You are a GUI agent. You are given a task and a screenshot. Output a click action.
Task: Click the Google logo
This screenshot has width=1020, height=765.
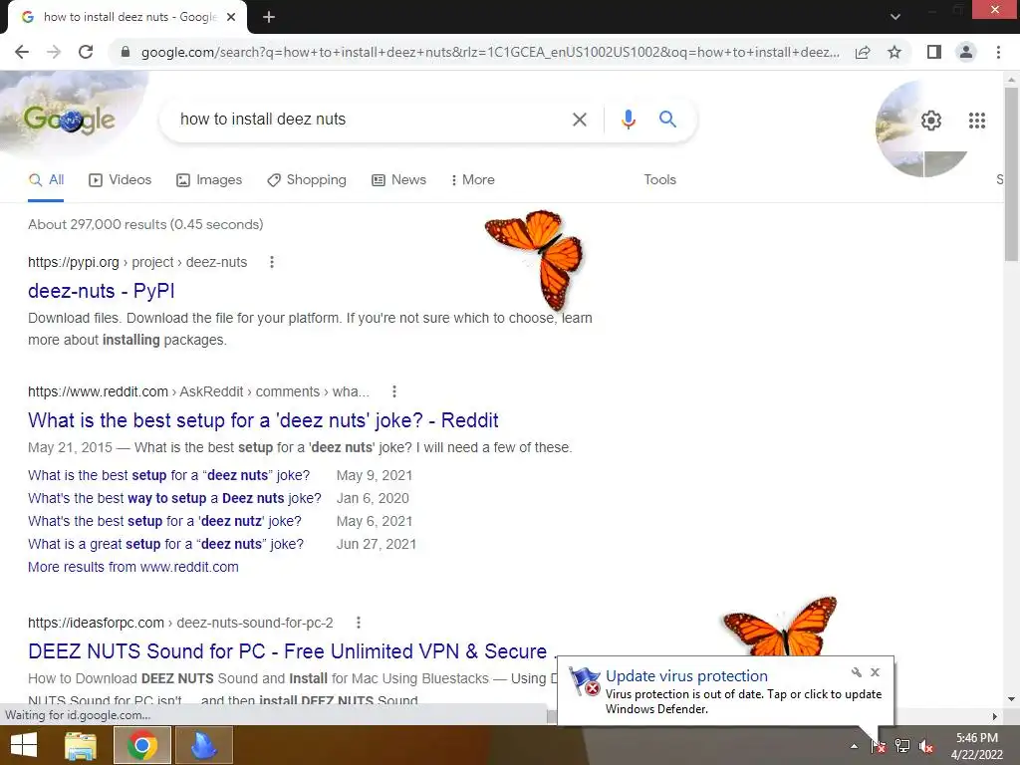(70, 120)
